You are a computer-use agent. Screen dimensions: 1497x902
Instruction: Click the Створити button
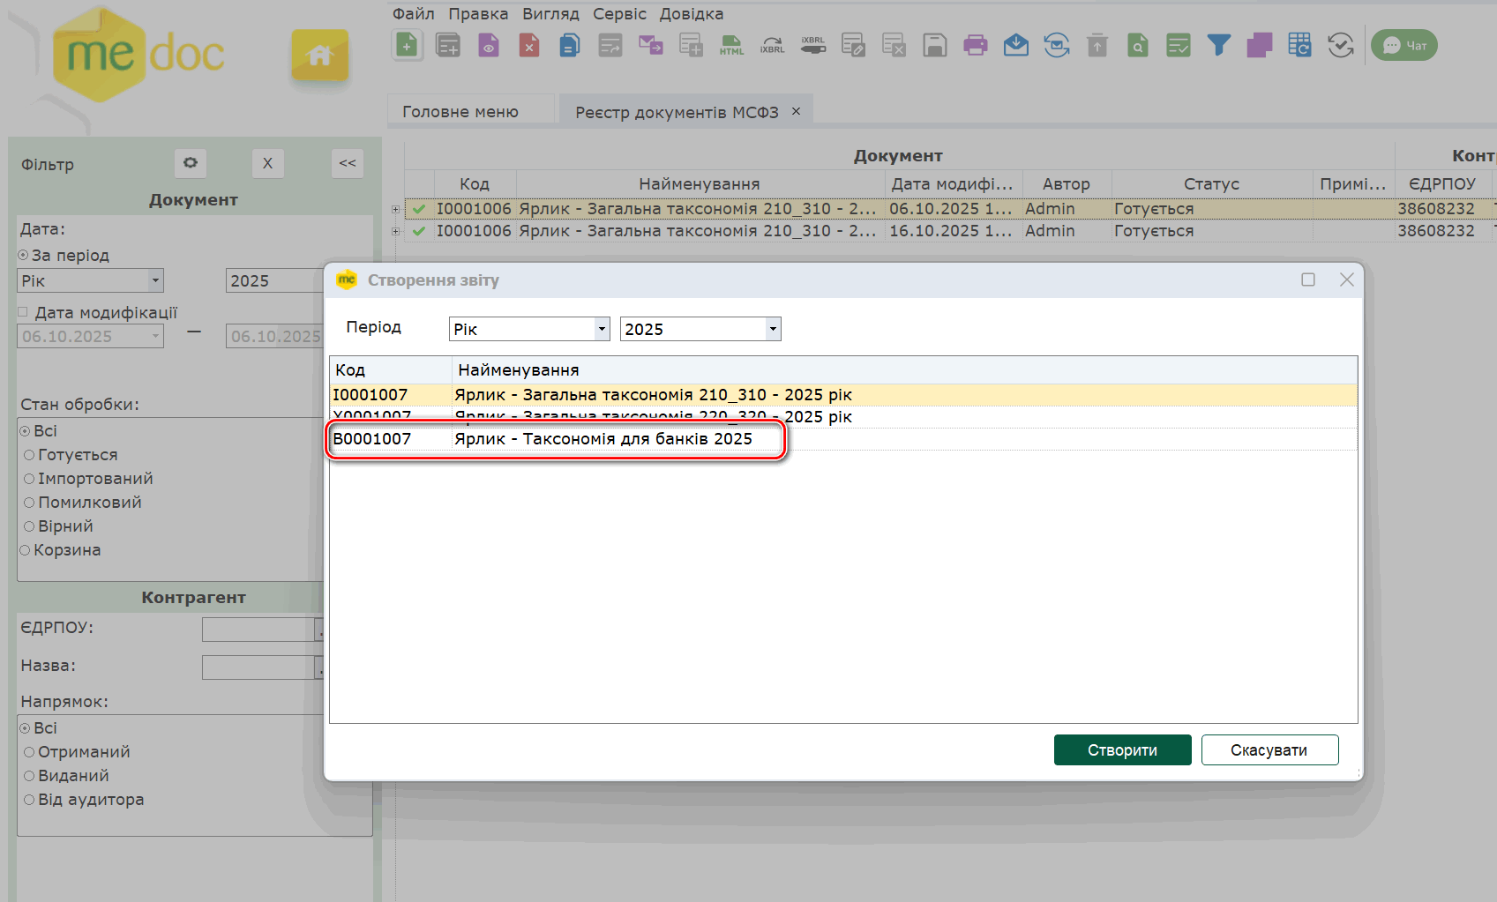(x=1122, y=750)
